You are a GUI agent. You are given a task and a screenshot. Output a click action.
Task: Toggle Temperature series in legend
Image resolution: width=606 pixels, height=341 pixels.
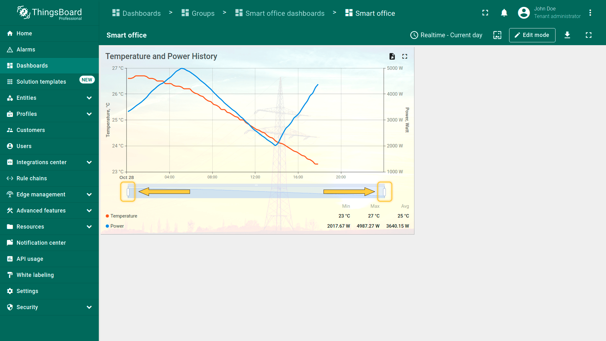pos(123,216)
